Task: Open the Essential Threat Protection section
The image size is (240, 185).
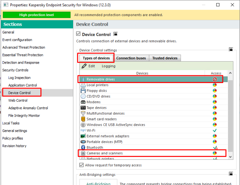Action: click(23, 55)
